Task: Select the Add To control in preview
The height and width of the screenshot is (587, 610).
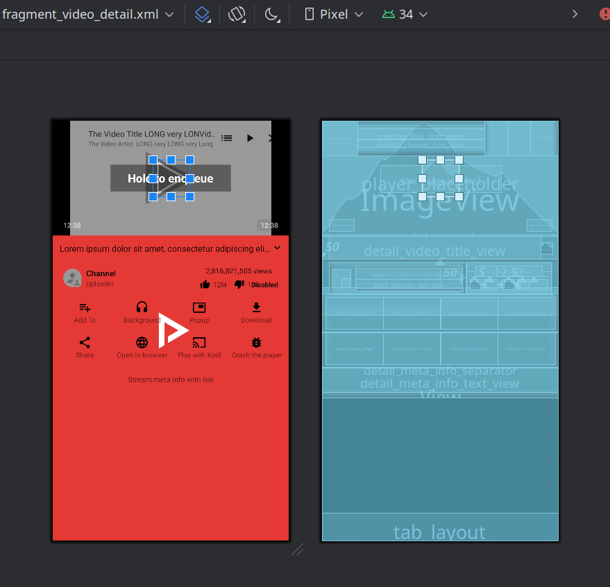Action: (x=85, y=313)
